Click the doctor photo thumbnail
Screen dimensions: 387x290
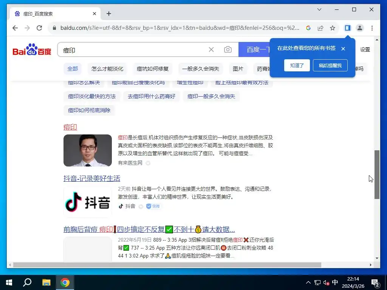click(x=88, y=150)
